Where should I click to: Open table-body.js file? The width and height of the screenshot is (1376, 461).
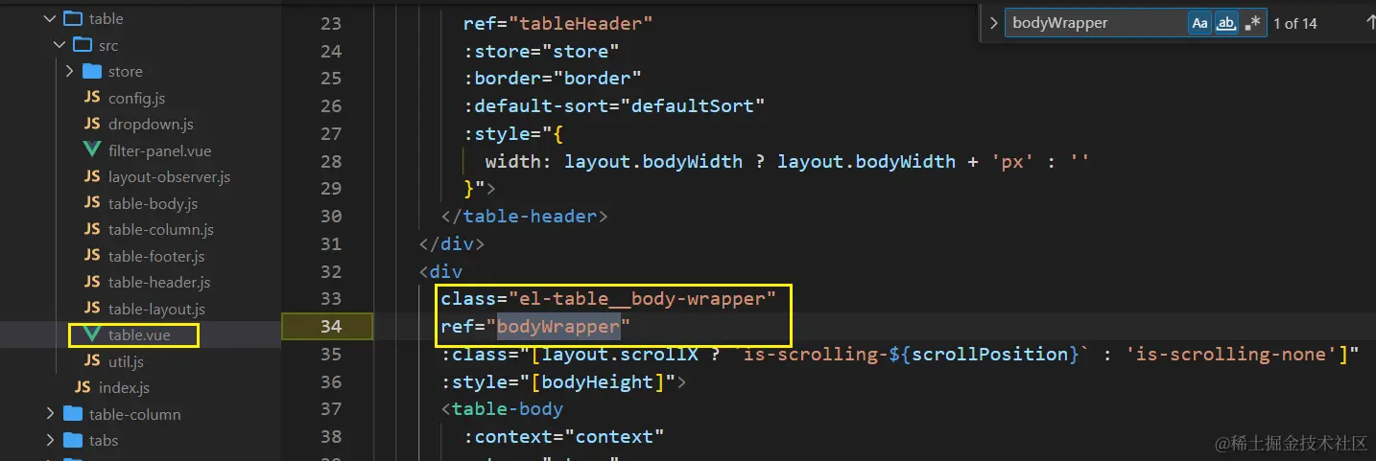(x=153, y=203)
